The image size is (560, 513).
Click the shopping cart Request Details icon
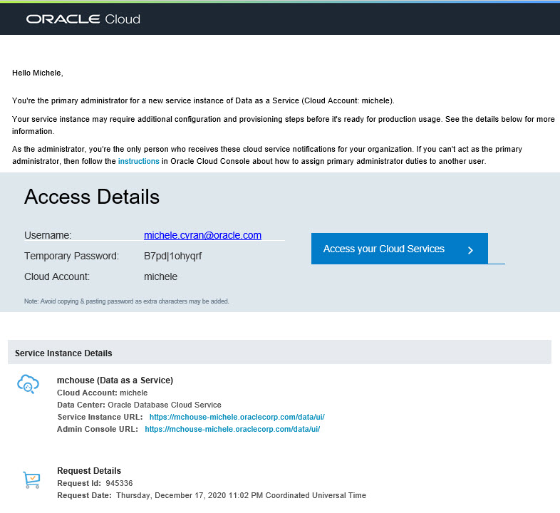(31, 480)
